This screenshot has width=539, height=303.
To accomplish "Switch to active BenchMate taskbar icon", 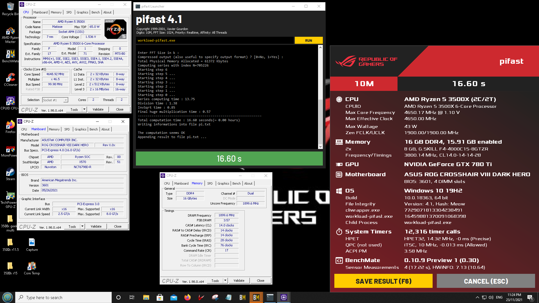I will 256,297.
